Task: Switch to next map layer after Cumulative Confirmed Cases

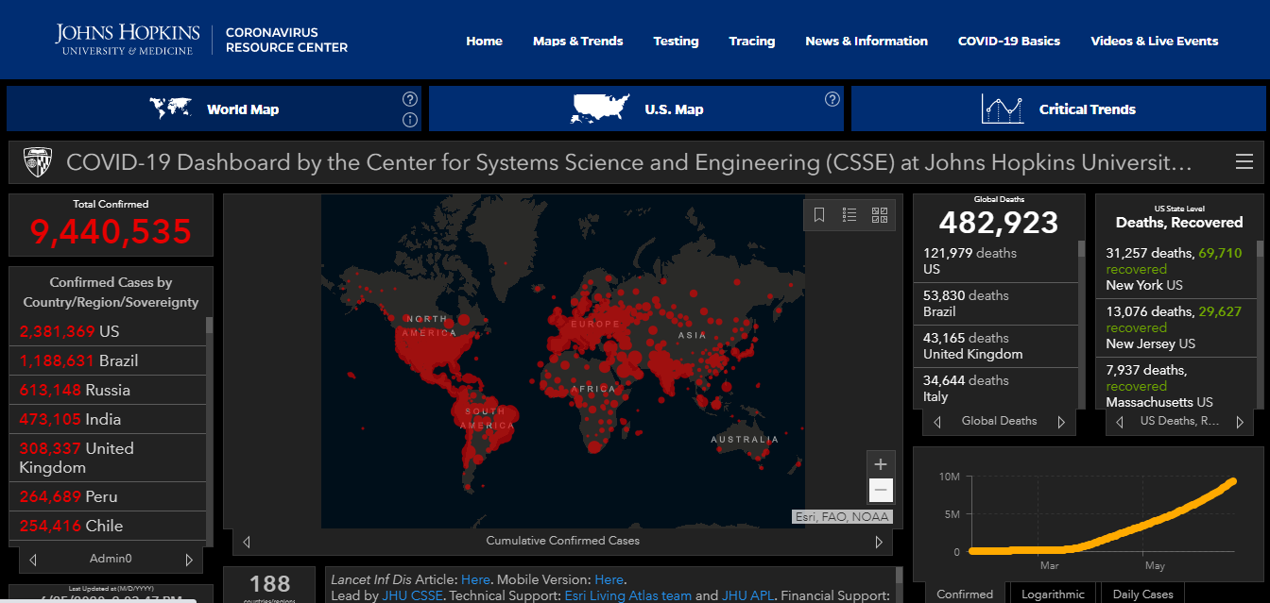Action: 879,542
